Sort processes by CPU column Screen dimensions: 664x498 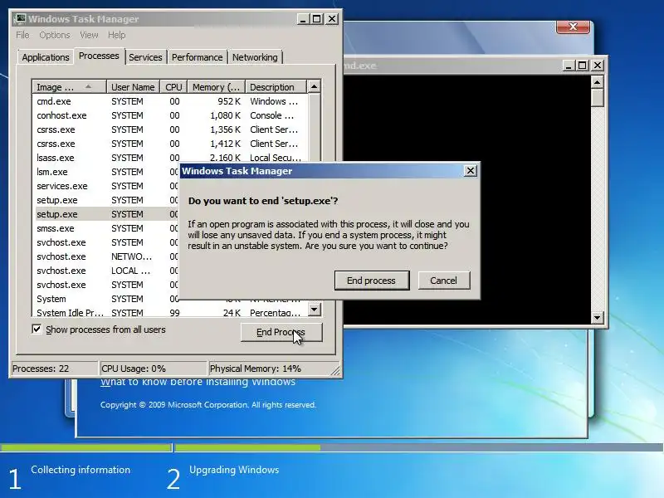(x=173, y=87)
